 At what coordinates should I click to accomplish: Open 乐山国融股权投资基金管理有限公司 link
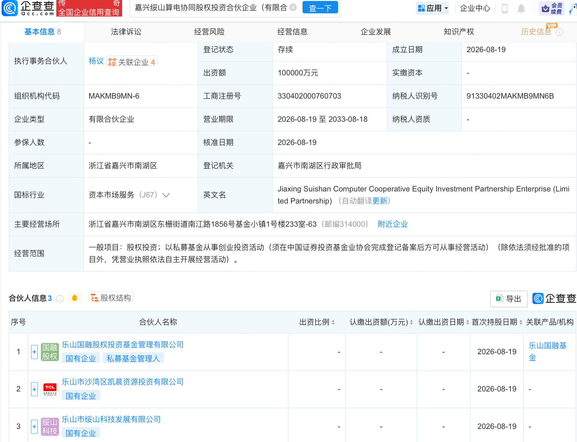click(123, 345)
